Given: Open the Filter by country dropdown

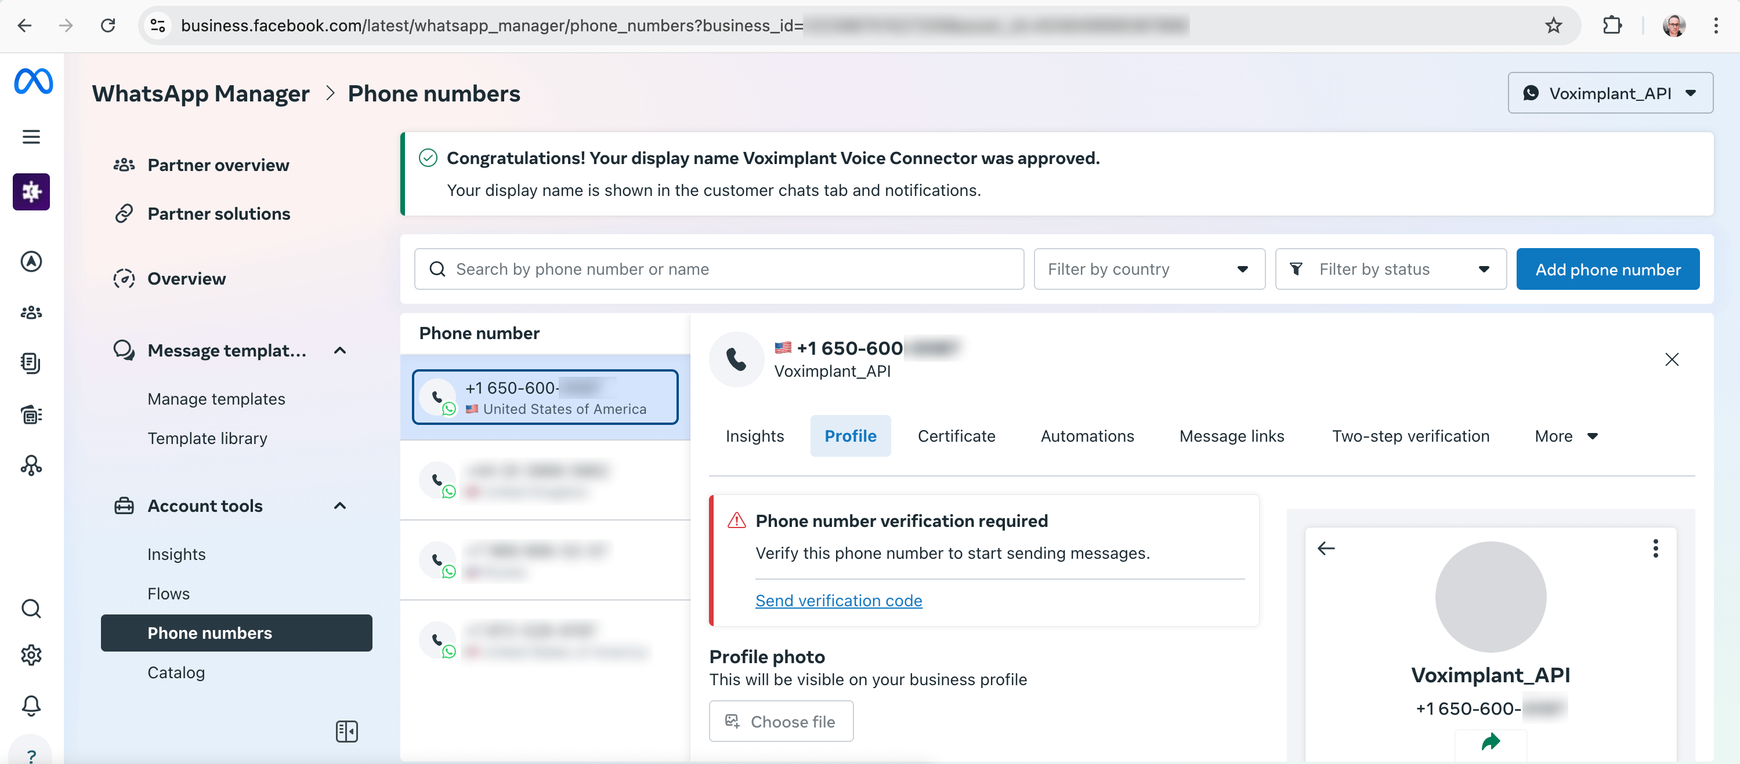Looking at the screenshot, I should 1148,268.
